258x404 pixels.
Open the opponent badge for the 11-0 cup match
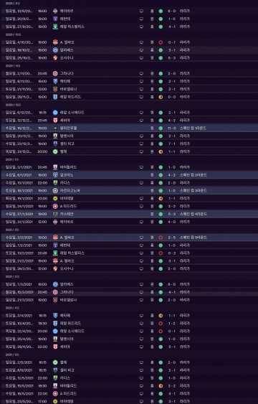[x=55, y=128]
